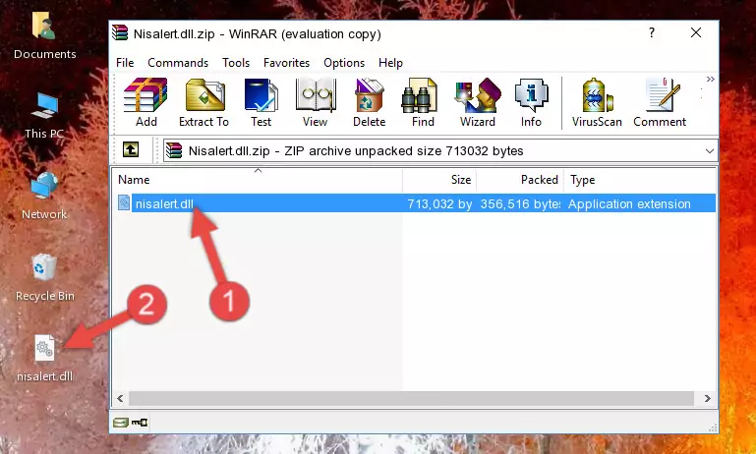Select nisalert.dll in the archive list
The height and width of the screenshot is (454, 756).
pos(164,203)
